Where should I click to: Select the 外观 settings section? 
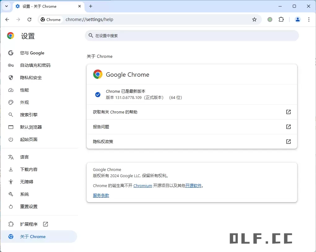tap(25, 102)
